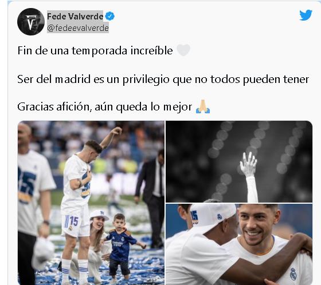Open Fede Valverde's profile avatar
Screen dimensions: 321x285
[x=31, y=22]
